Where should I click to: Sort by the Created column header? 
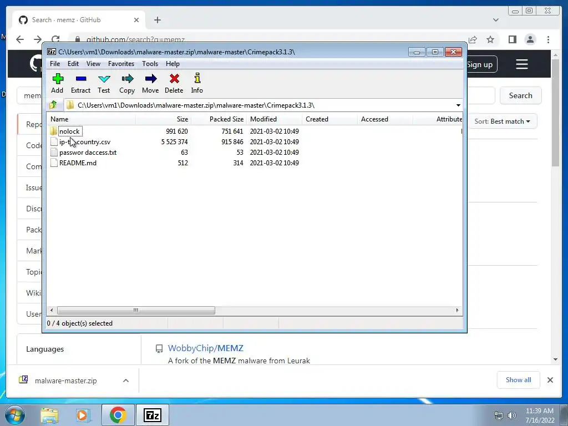[x=329, y=119]
